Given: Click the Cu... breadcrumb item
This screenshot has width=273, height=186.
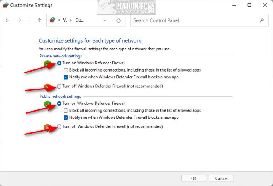Looking at the screenshot, I should [x=80, y=20].
